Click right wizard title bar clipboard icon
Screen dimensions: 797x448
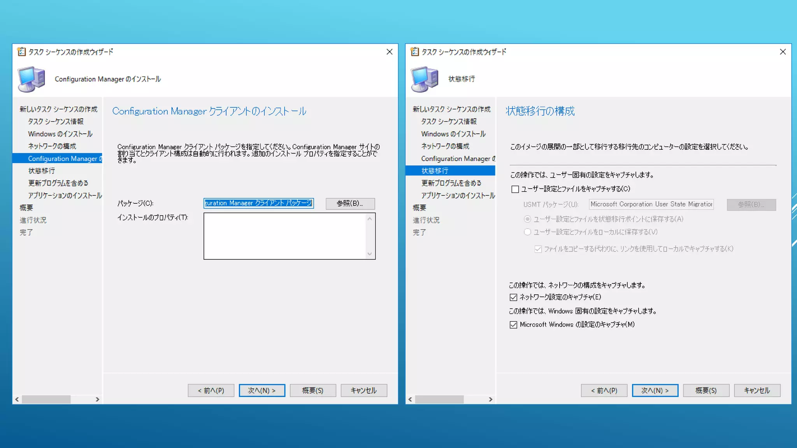click(x=414, y=52)
